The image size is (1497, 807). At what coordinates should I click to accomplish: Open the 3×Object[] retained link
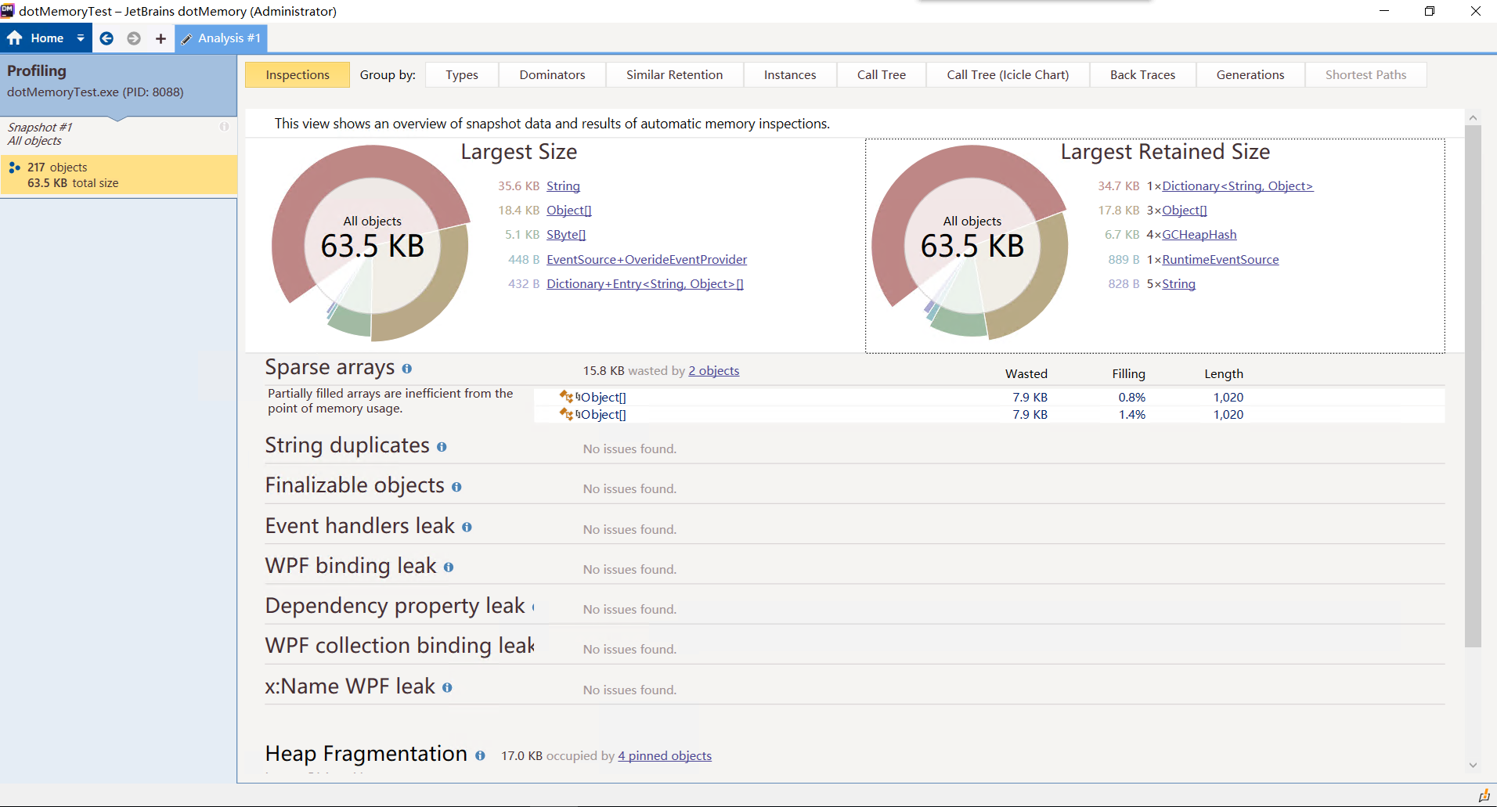click(1185, 211)
